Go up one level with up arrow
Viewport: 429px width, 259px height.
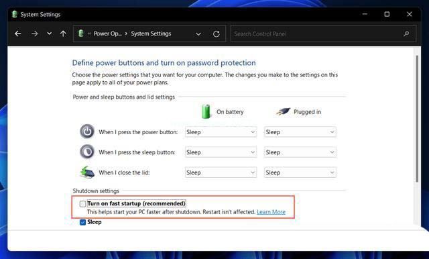click(63, 34)
